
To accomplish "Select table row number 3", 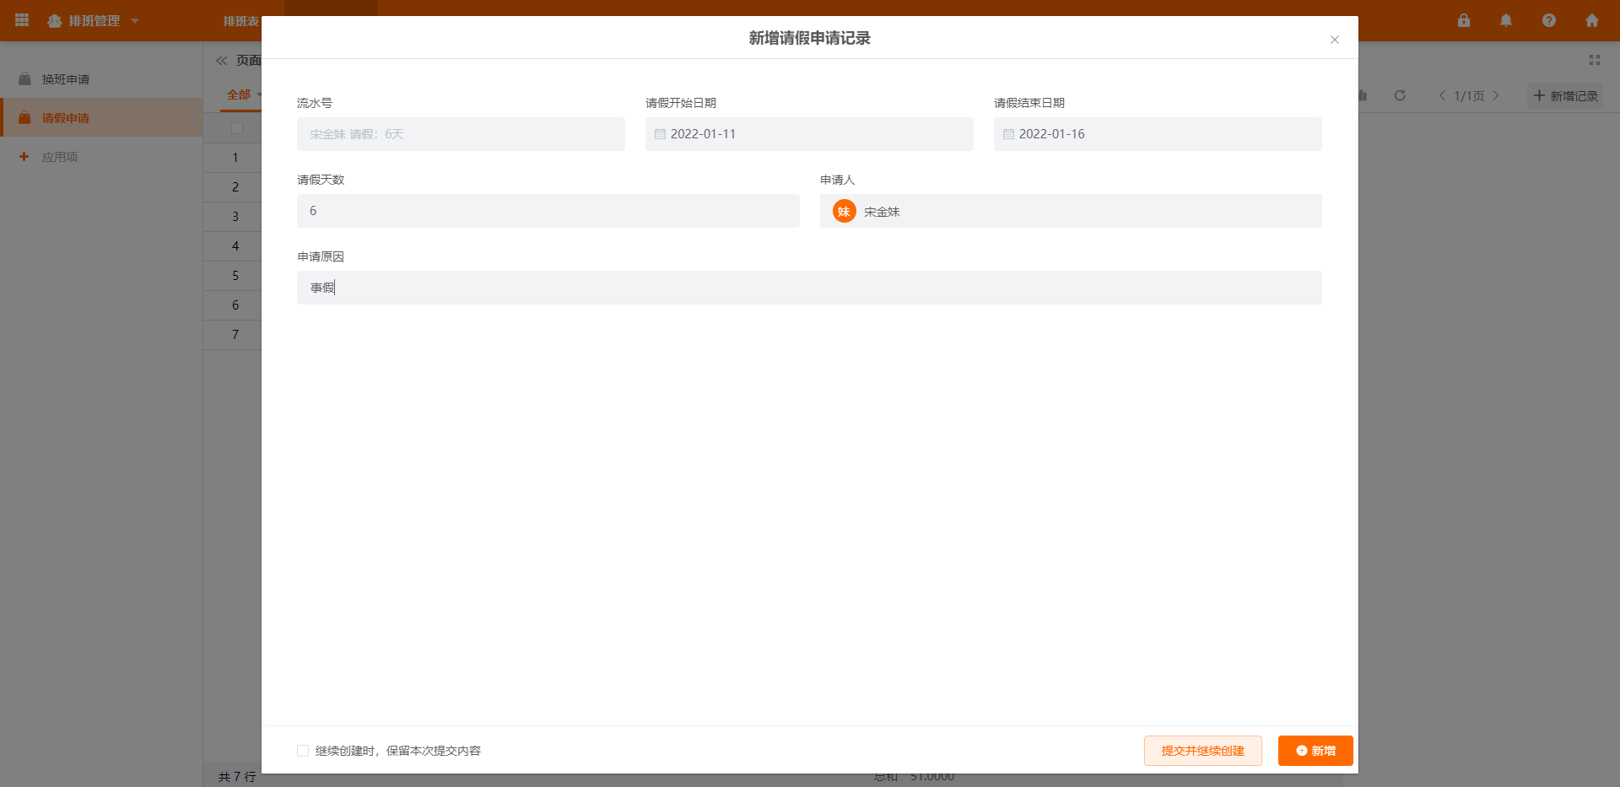I will (235, 217).
